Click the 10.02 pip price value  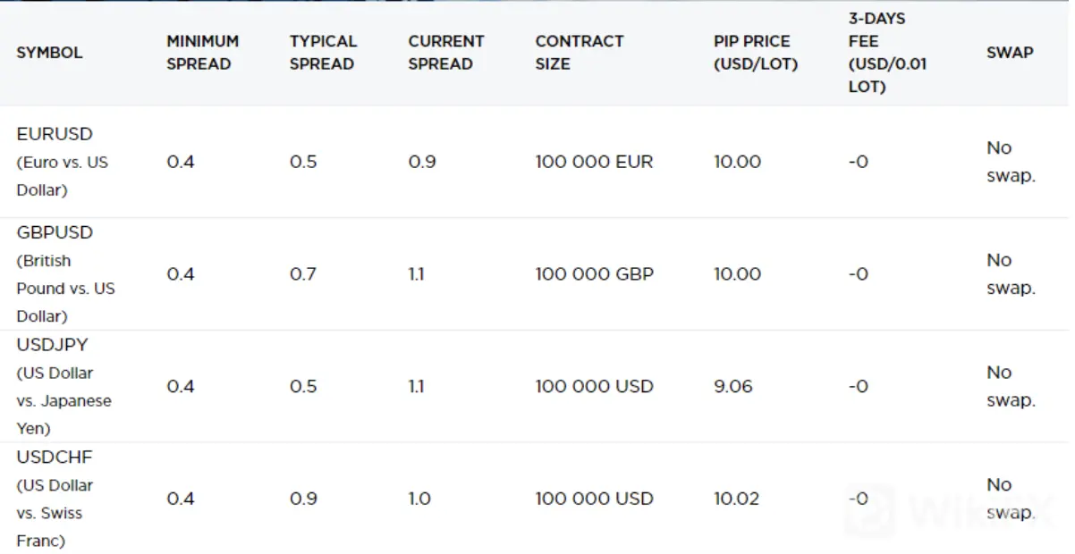click(x=737, y=499)
